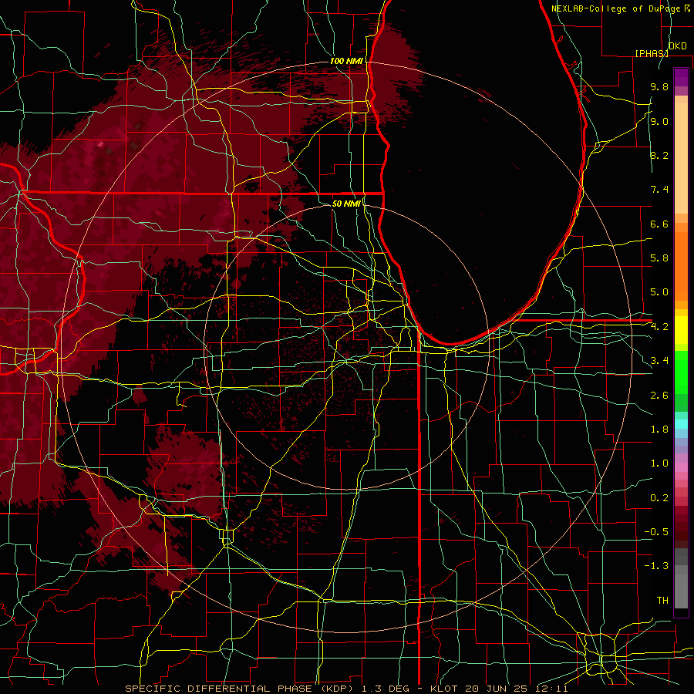Click the 5.8 scale value

click(x=659, y=258)
